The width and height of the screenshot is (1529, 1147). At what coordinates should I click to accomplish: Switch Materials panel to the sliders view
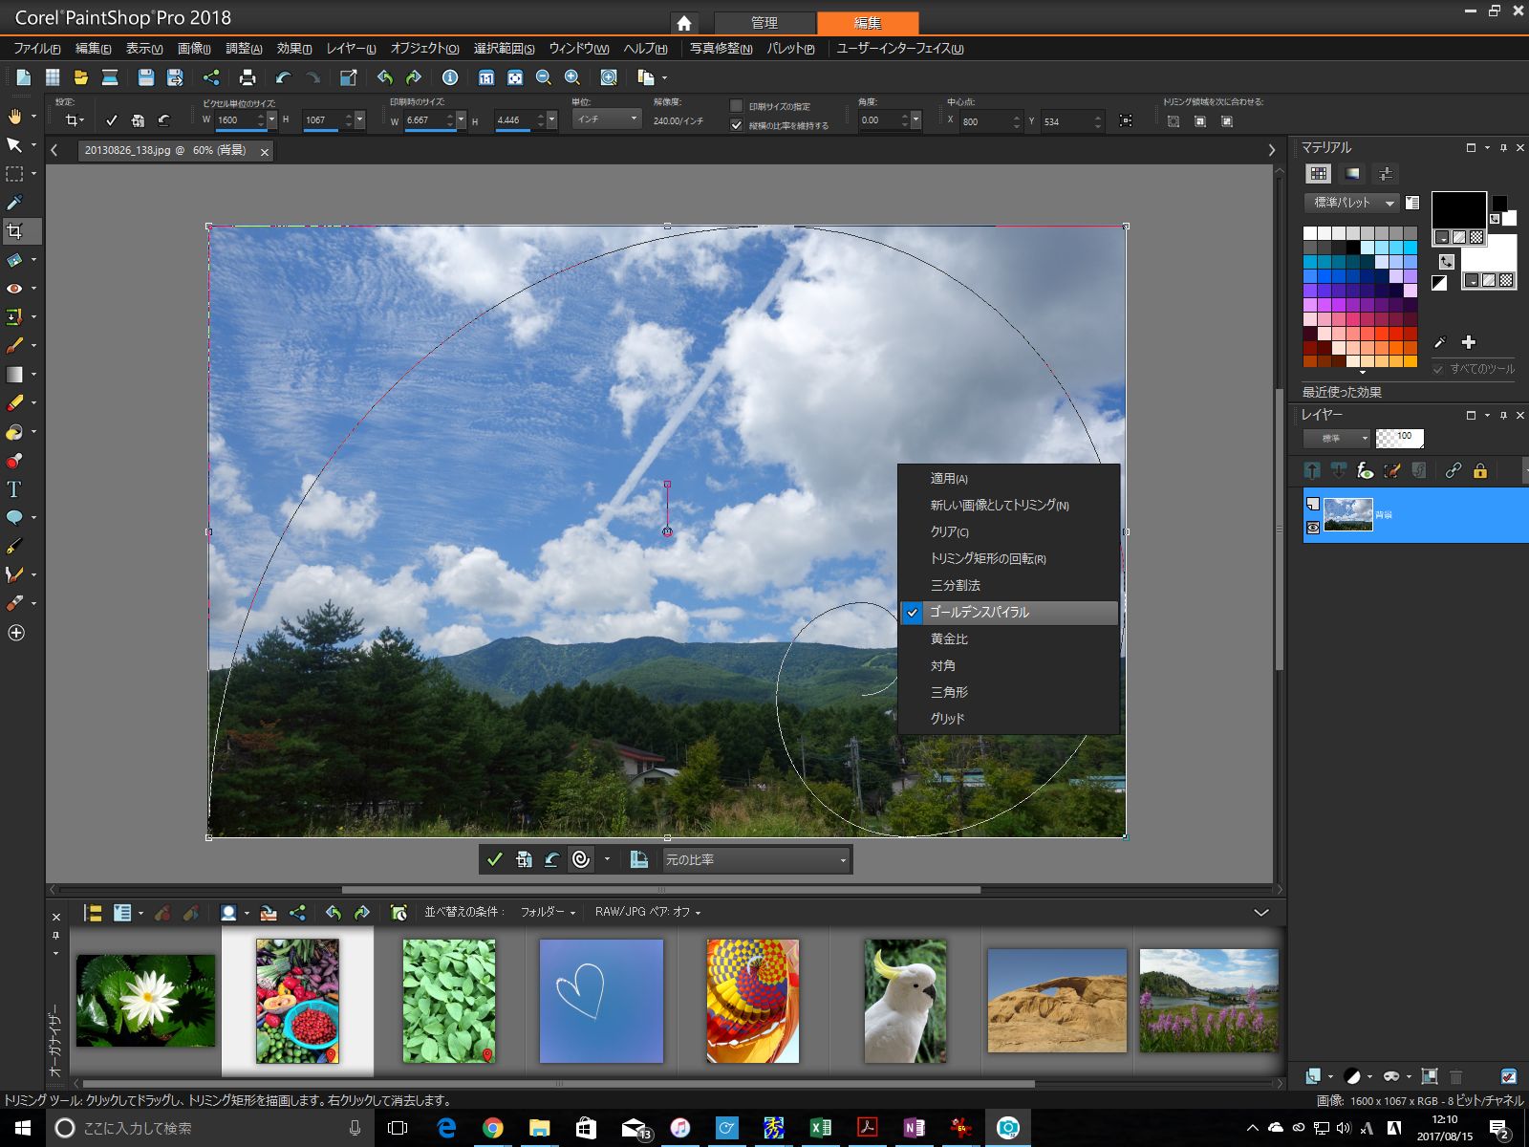(x=1386, y=173)
